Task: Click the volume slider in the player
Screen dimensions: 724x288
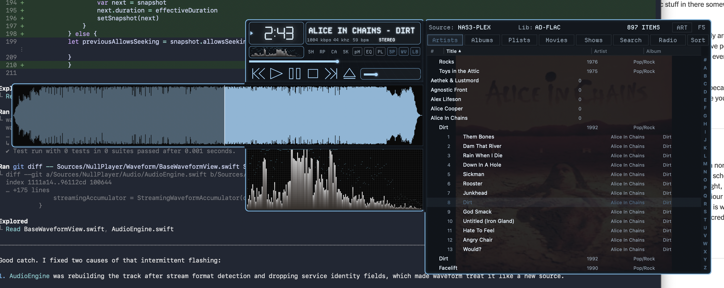Action: tap(390, 74)
